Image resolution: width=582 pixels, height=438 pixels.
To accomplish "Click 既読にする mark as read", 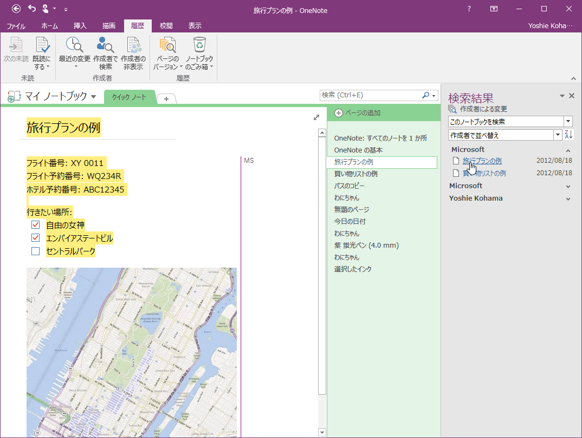I will pos(42,54).
